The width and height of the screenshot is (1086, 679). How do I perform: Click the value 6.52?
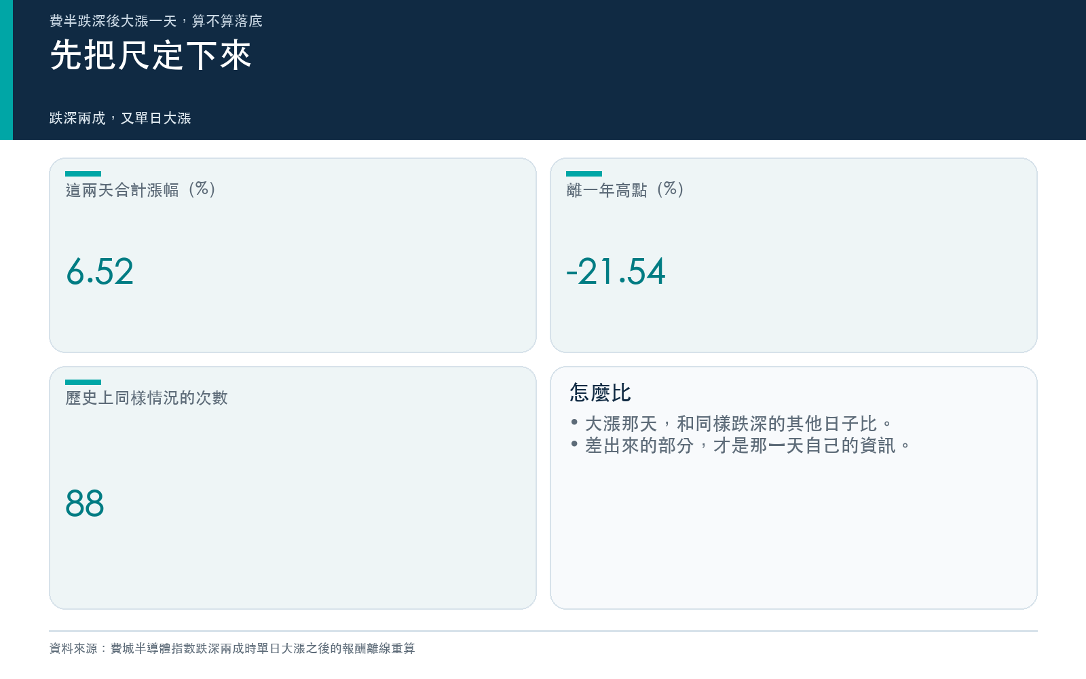[100, 272]
